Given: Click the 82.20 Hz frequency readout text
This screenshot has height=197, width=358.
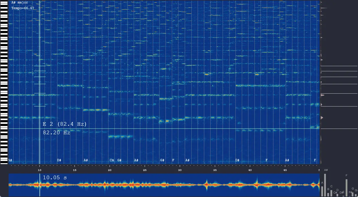Looking at the screenshot, I should point(56,133).
